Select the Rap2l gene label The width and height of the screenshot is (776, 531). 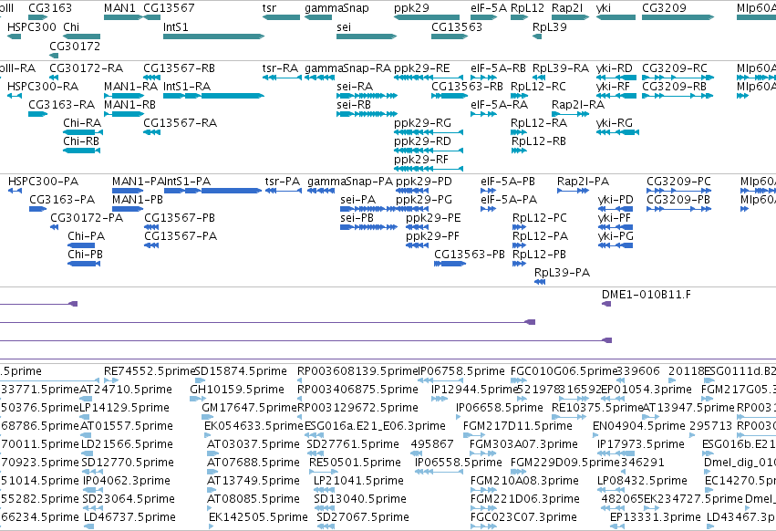(x=567, y=8)
